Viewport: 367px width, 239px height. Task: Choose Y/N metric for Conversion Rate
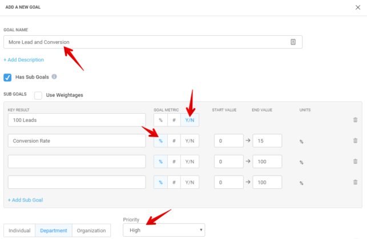point(190,141)
